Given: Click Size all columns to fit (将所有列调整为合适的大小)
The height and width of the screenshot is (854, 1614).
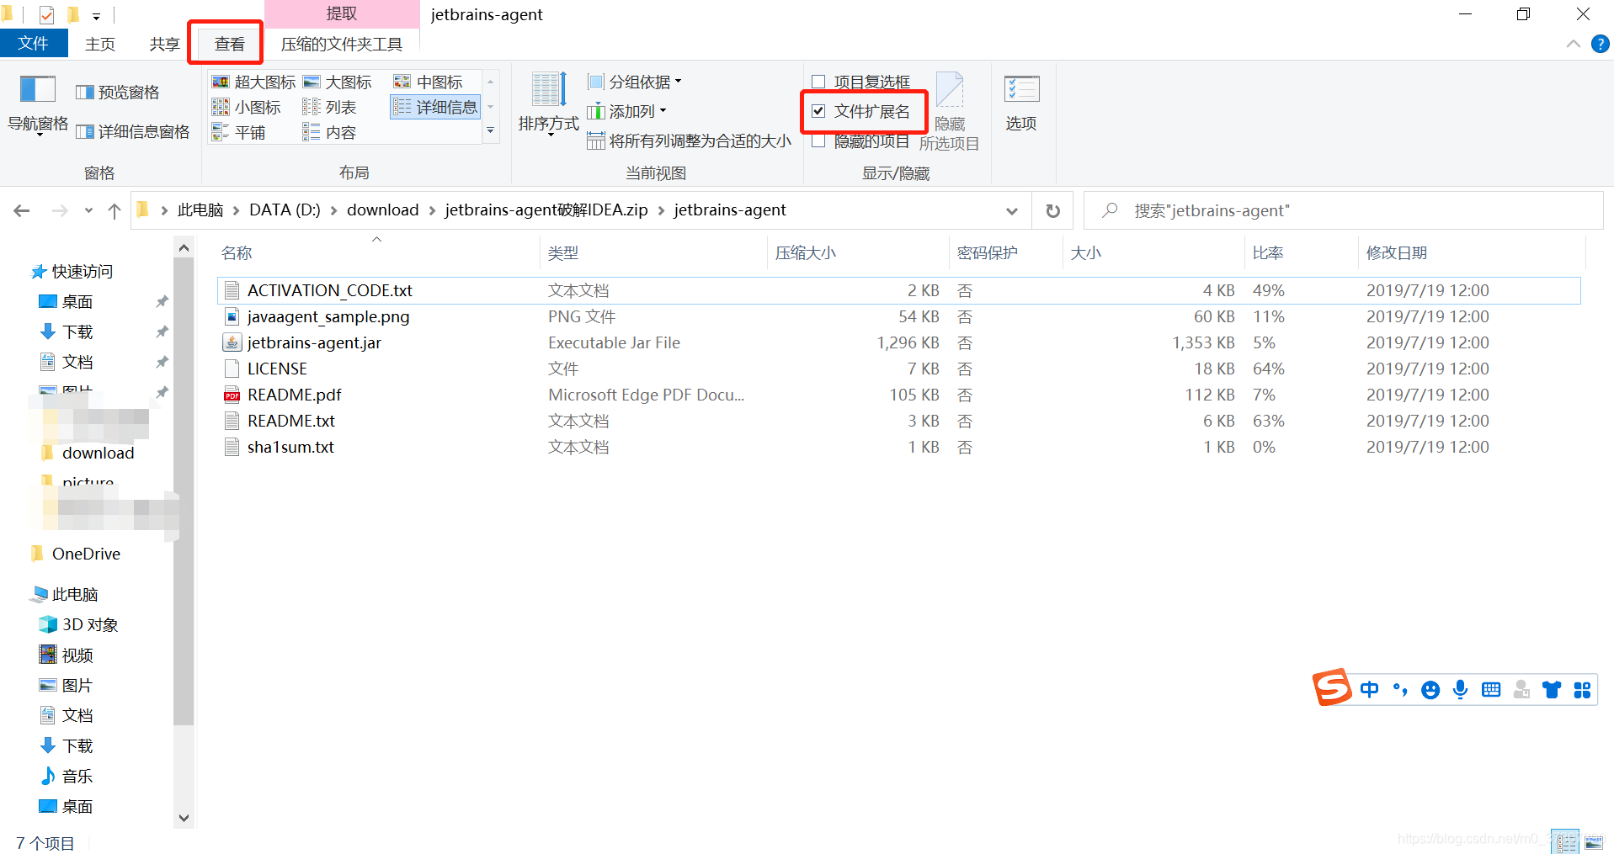Looking at the screenshot, I should (689, 141).
